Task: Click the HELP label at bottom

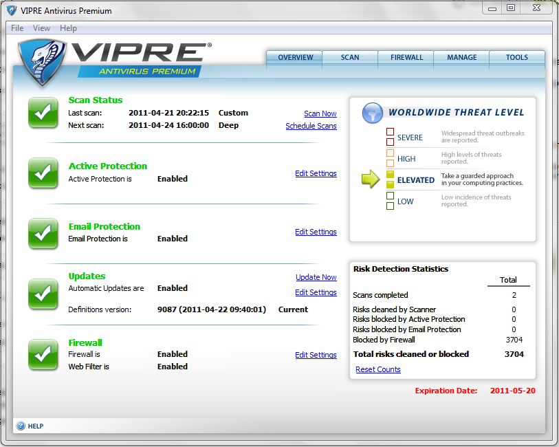Action: pos(36,426)
